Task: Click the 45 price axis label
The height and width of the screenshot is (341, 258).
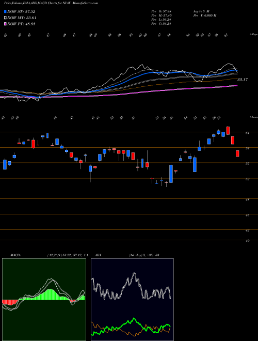Action: click(x=247, y=215)
